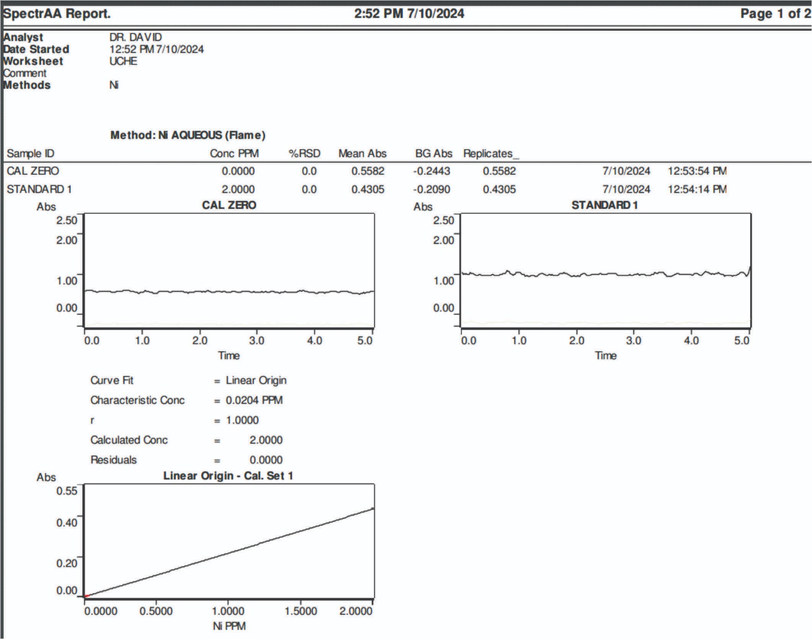Click the Characteristic Conc value 0.0204 PPM
The height and width of the screenshot is (639, 812).
pyautogui.click(x=254, y=401)
